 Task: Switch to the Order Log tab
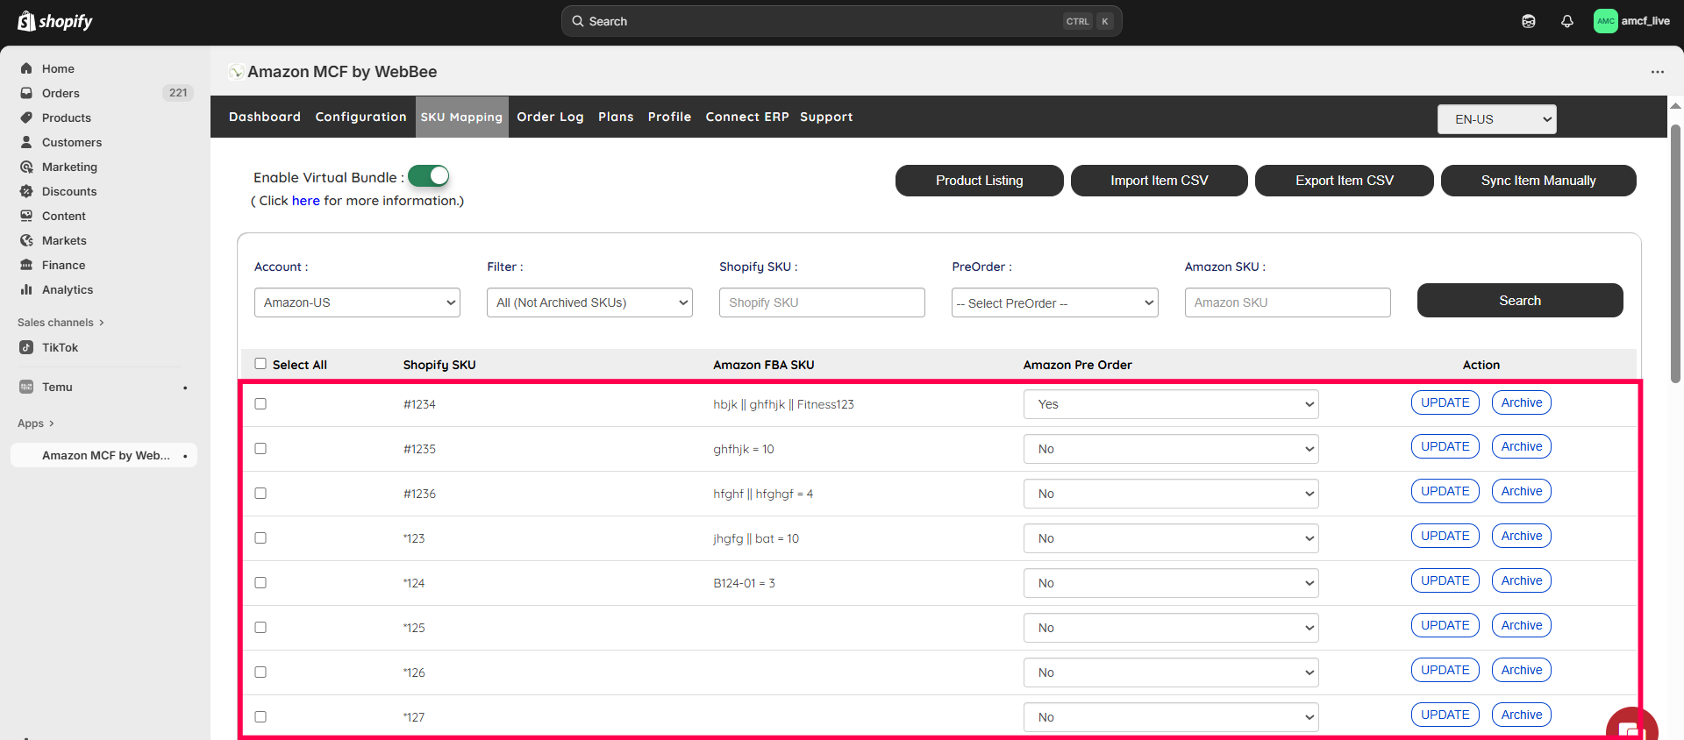pyautogui.click(x=550, y=117)
